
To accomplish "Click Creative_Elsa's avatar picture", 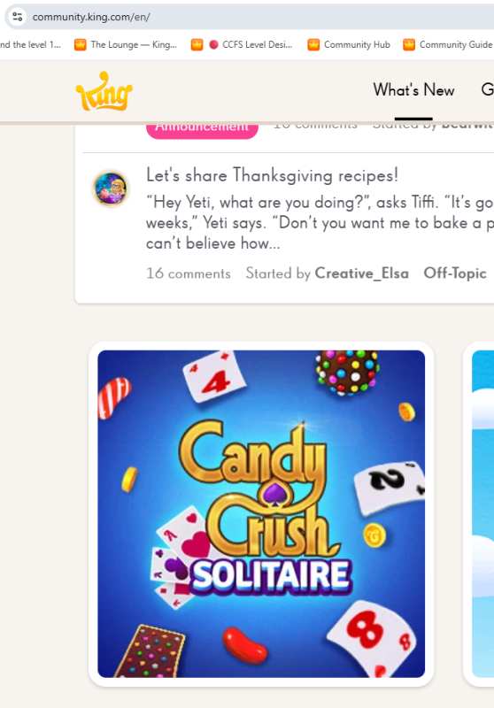I will 111,189.
